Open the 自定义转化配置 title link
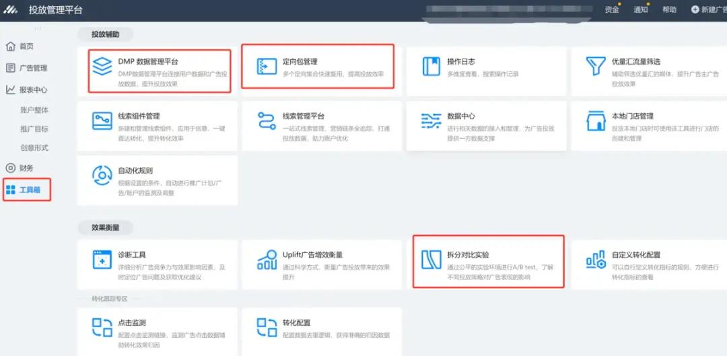The height and width of the screenshot is (356, 727). pos(635,254)
